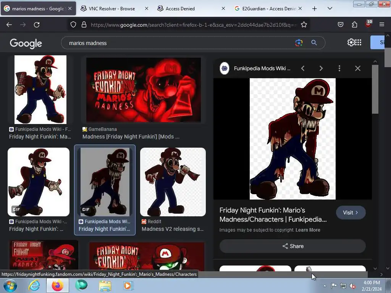Click the preview panel scroll-down arrow
This screenshot has height=293, width=391.
[375, 268]
